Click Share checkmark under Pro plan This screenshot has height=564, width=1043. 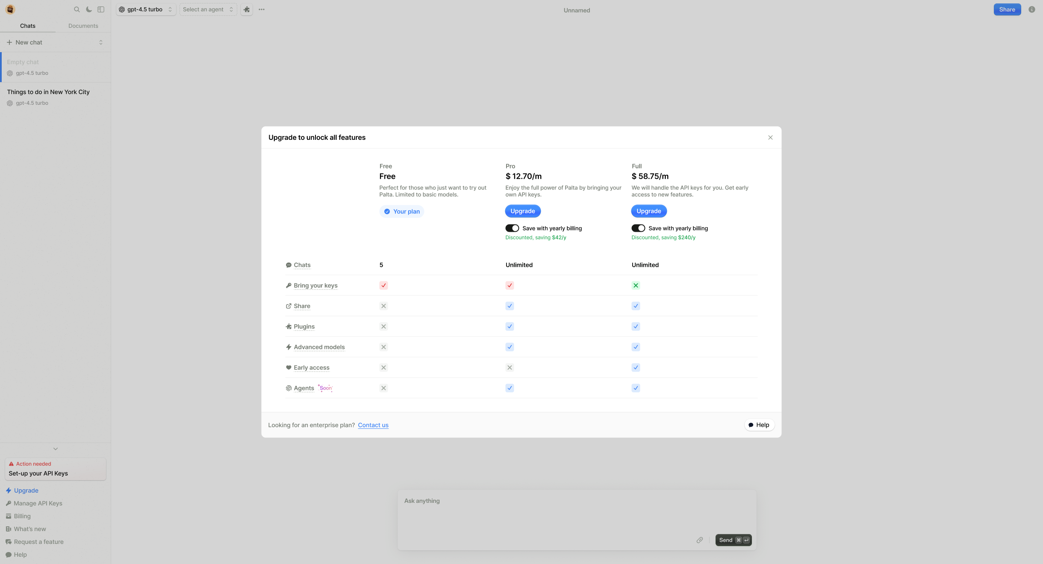pyautogui.click(x=510, y=306)
